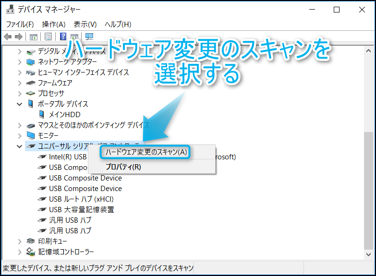The height and width of the screenshot is (276, 376).
Task: Click the Back arrow toolbar icon
Action: click(x=8, y=36)
